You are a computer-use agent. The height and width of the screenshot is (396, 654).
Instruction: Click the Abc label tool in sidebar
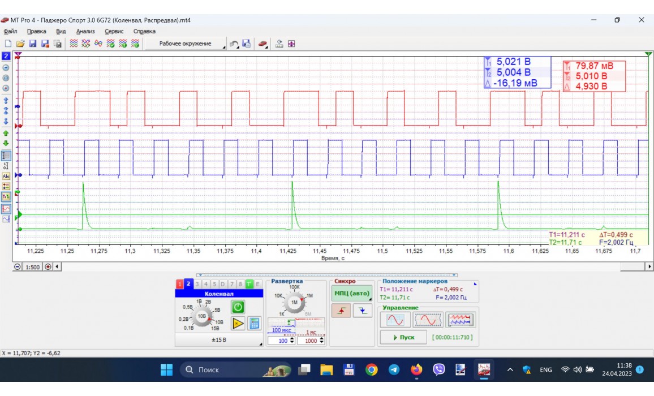[6, 176]
